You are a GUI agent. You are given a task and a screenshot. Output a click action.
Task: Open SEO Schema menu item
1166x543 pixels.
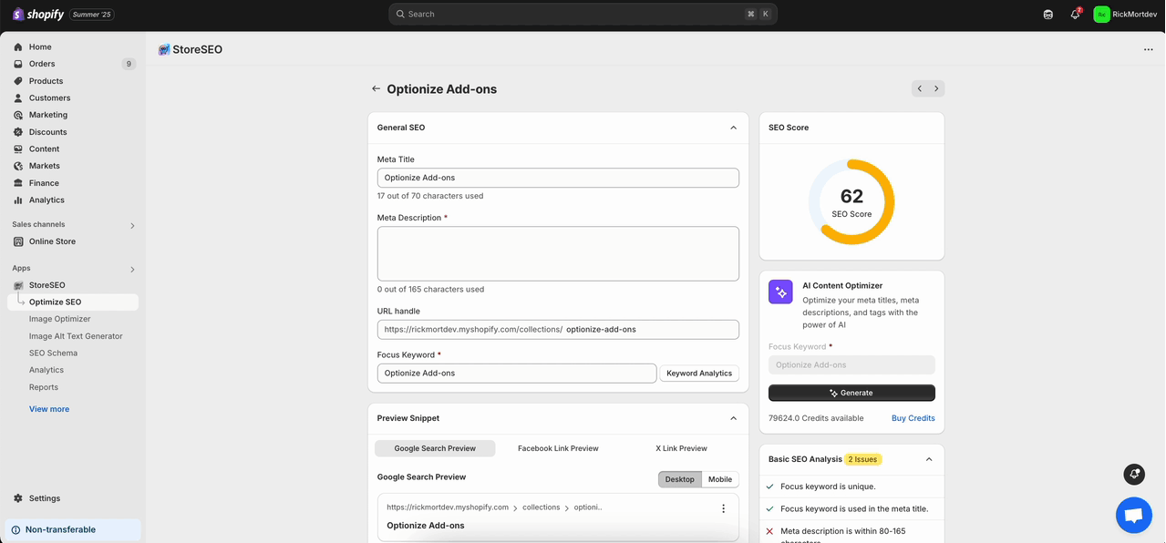(53, 353)
